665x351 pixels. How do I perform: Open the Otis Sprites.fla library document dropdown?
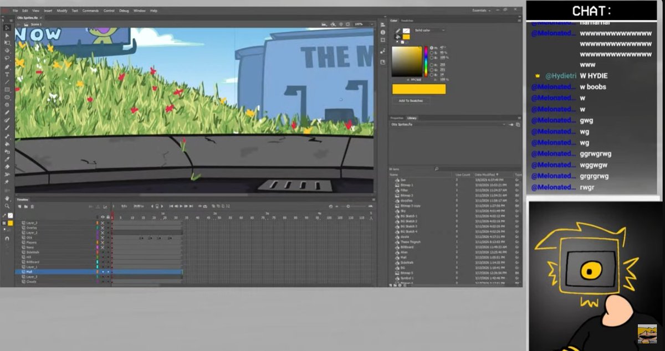(x=449, y=125)
